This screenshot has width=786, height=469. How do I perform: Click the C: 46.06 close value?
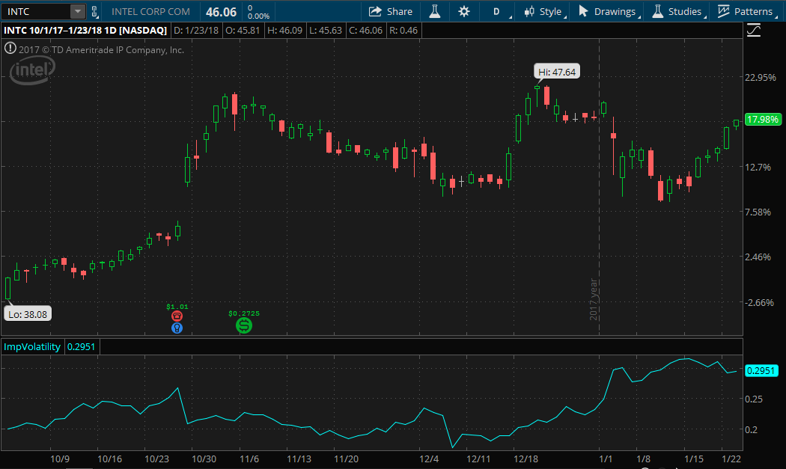(365, 31)
